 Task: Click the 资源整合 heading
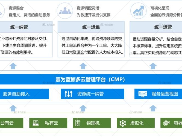pos(16,8)
